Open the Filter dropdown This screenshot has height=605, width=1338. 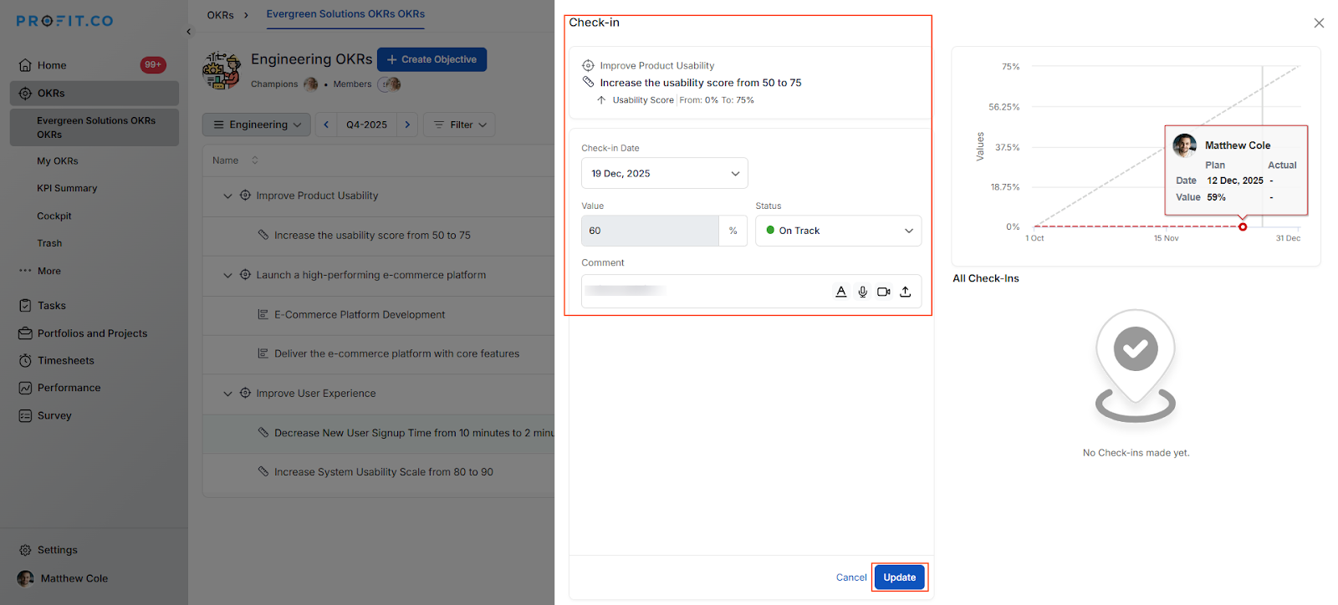[x=460, y=125]
